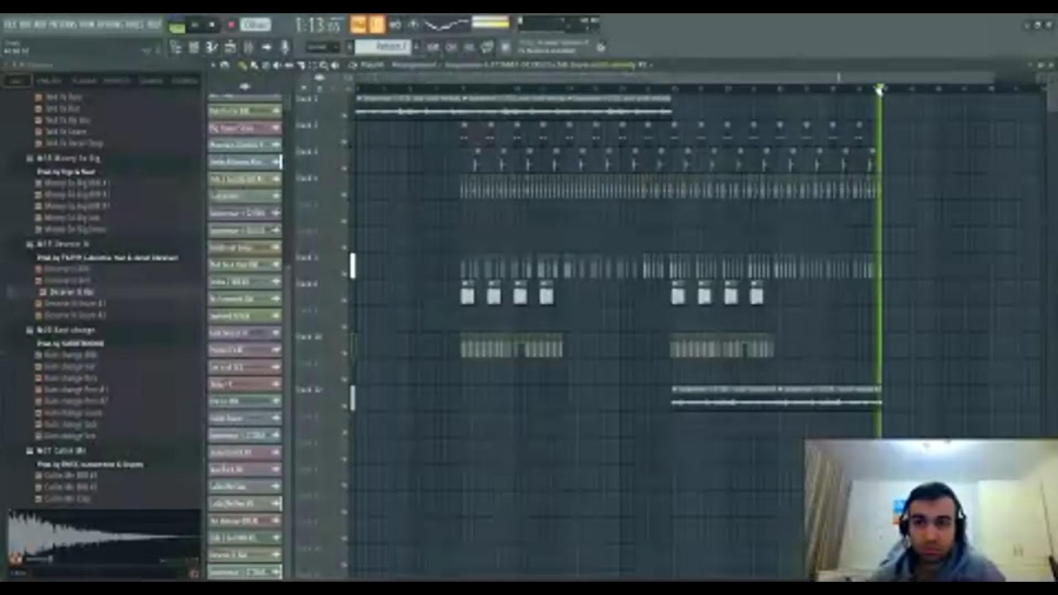
Task: Open the FILE menu
Action: coord(10,24)
